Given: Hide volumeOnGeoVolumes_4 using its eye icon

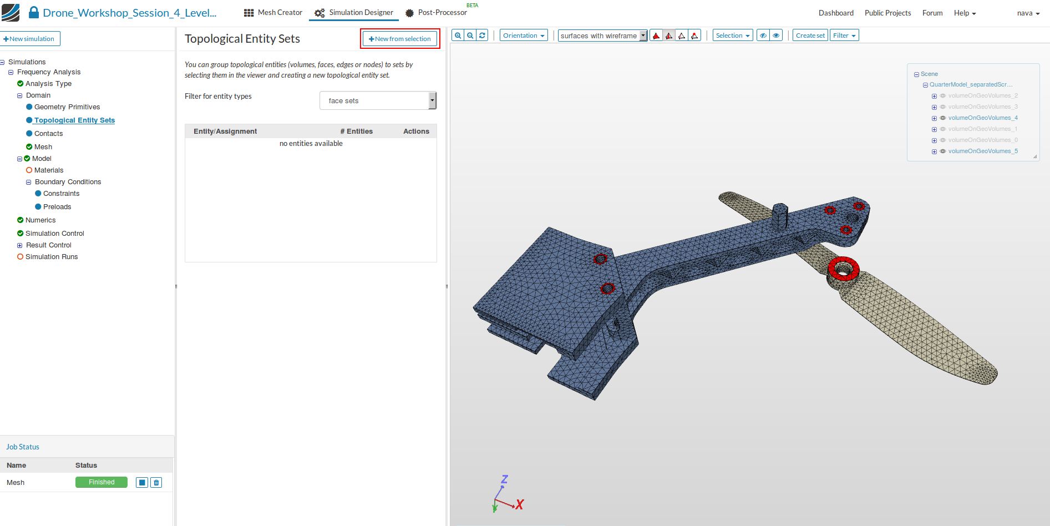Looking at the screenshot, I should pos(942,118).
